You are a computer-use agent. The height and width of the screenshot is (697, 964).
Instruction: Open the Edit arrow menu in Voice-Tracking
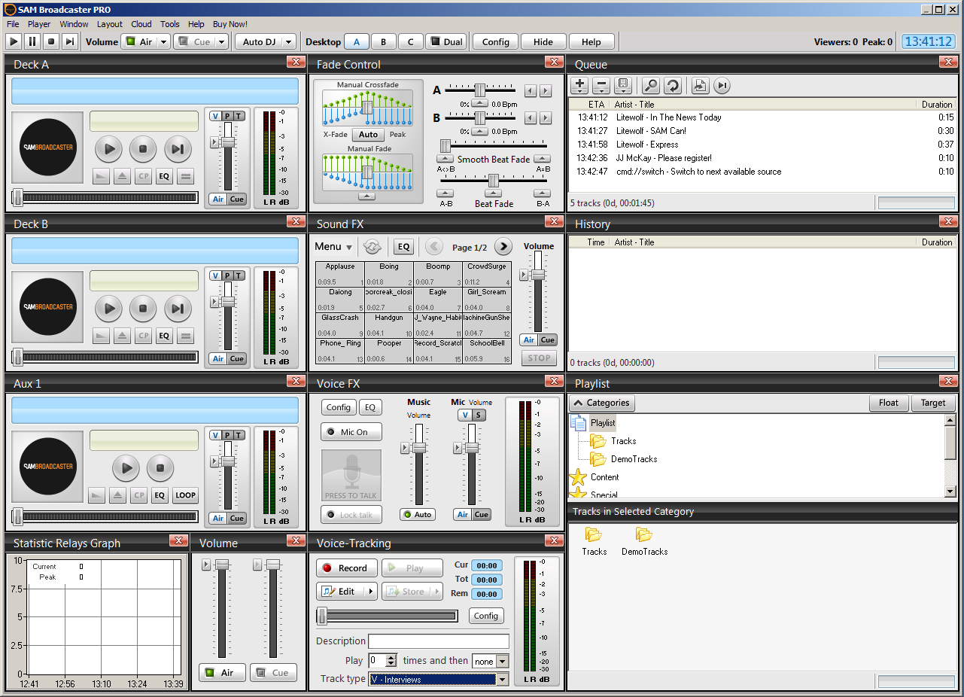[x=369, y=592]
